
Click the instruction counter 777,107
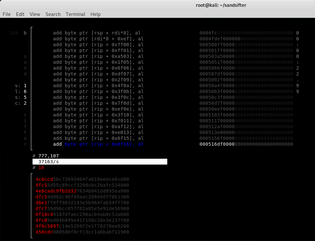click(49, 156)
